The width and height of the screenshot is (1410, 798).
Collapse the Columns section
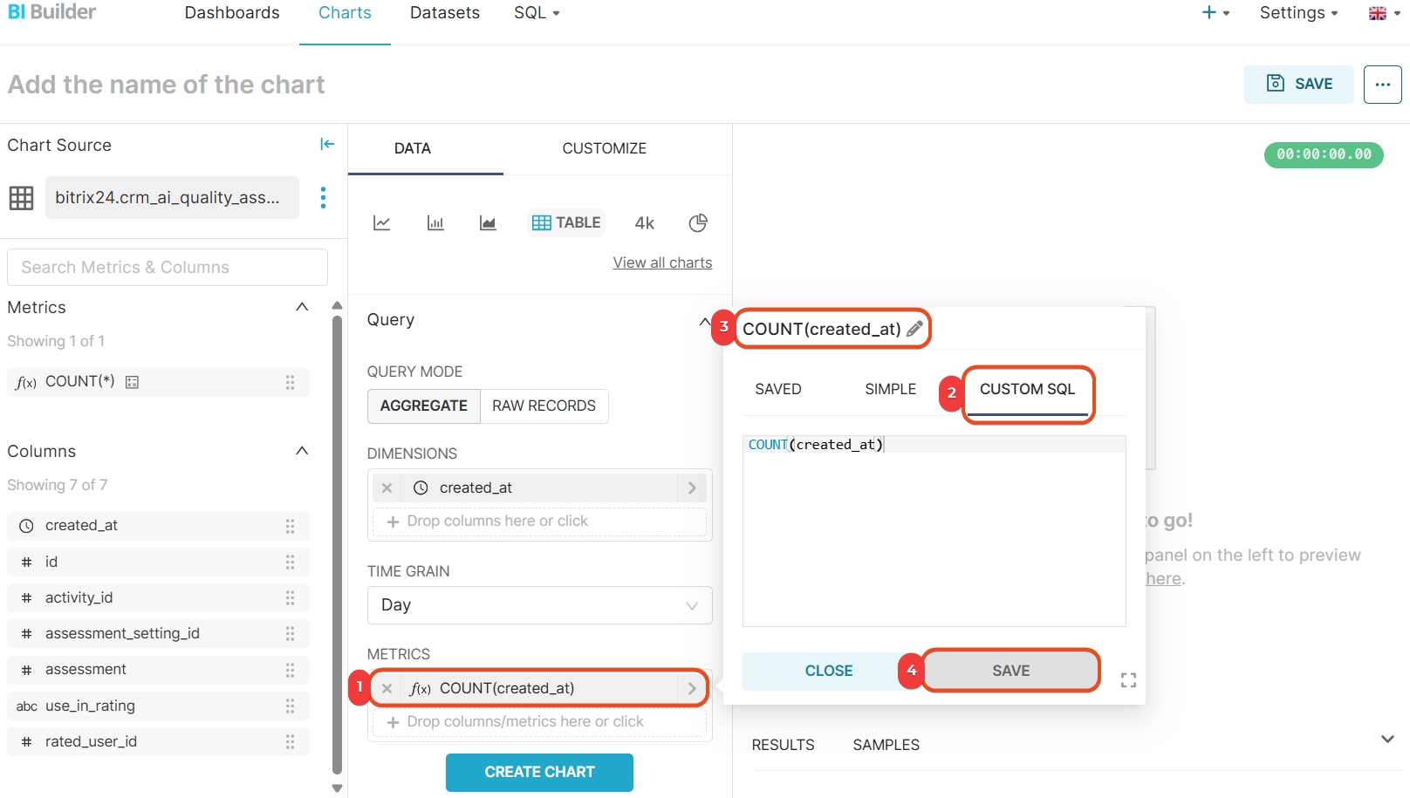click(302, 451)
